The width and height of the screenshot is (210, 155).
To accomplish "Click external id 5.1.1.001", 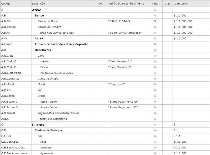I will pos(180,142).
